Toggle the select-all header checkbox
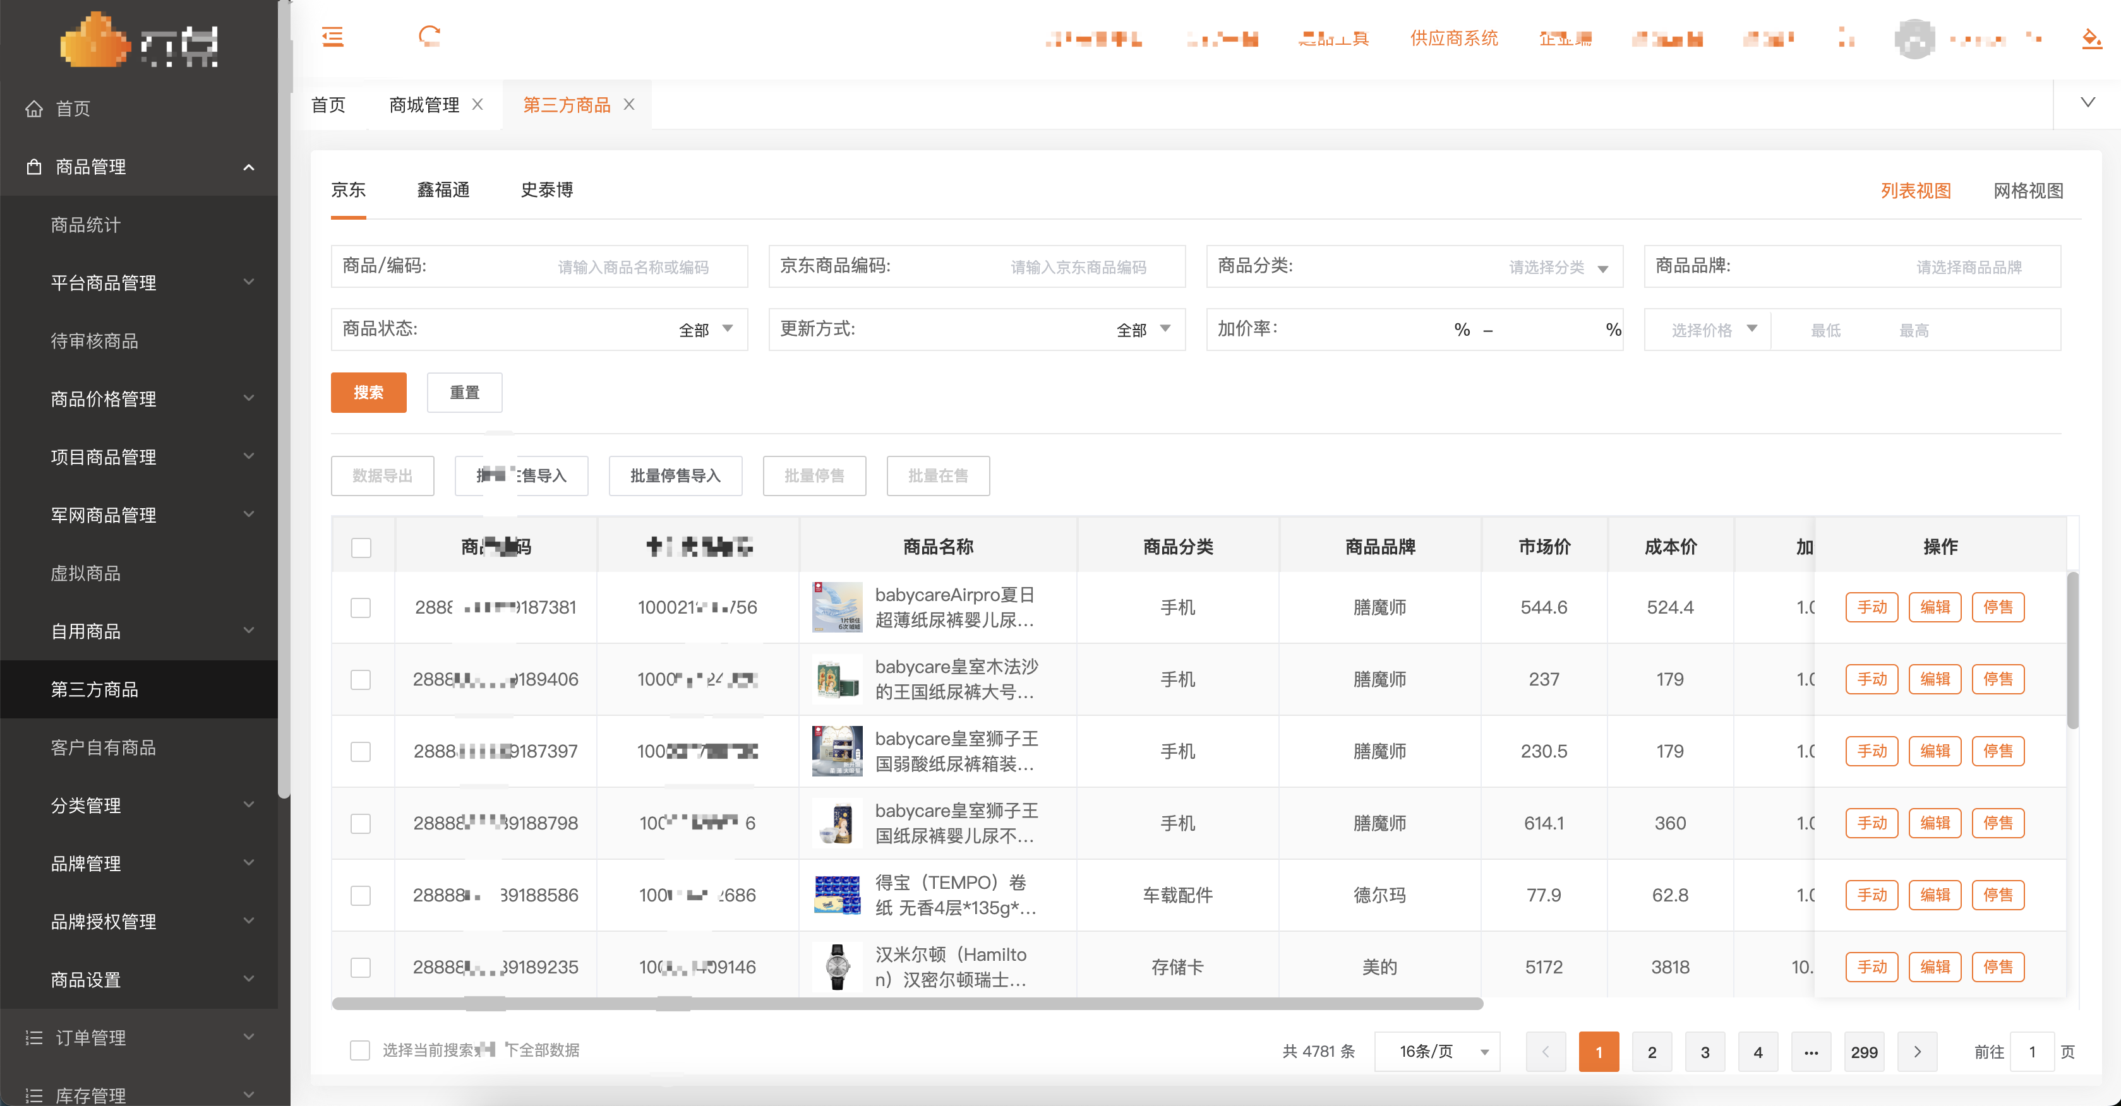This screenshot has width=2121, height=1106. pos(361,547)
